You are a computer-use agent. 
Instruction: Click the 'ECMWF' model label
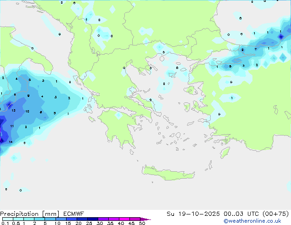tap(73, 214)
